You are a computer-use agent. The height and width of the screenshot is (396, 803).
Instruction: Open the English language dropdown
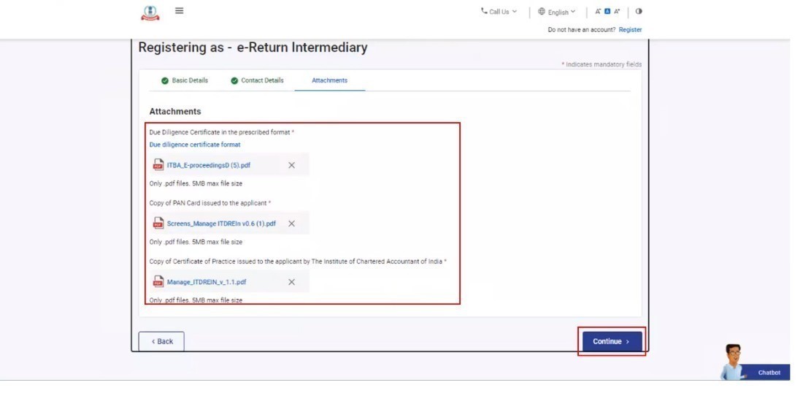pyautogui.click(x=557, y=12)
